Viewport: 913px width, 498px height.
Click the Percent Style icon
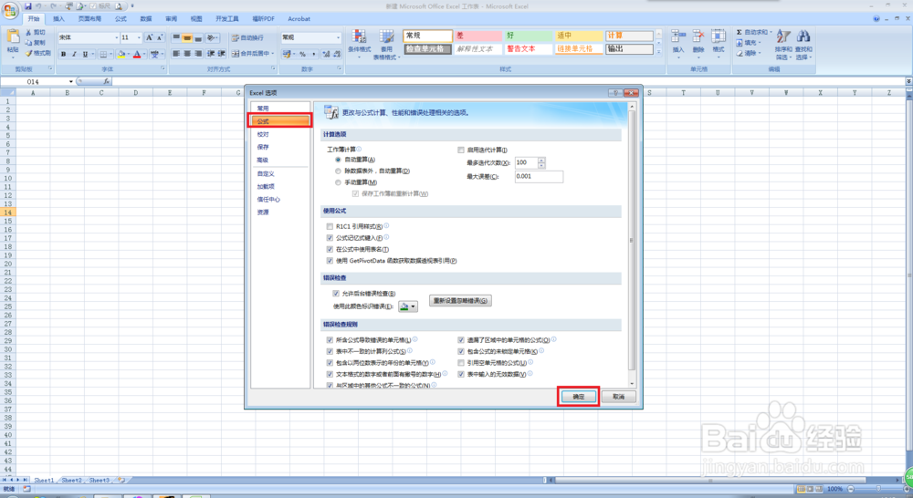pyautogui.click(x=302, y=54)
